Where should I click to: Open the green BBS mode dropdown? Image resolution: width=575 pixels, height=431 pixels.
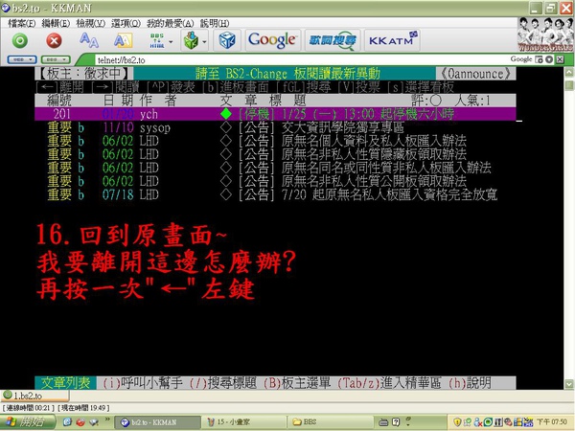56,59
